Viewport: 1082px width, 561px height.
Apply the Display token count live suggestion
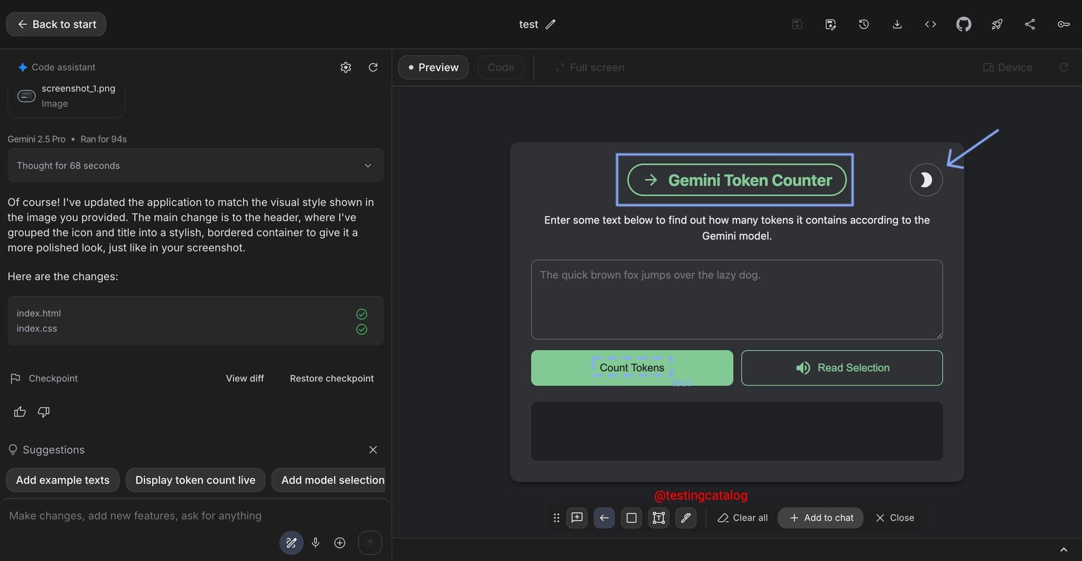(x=195, y=480)
